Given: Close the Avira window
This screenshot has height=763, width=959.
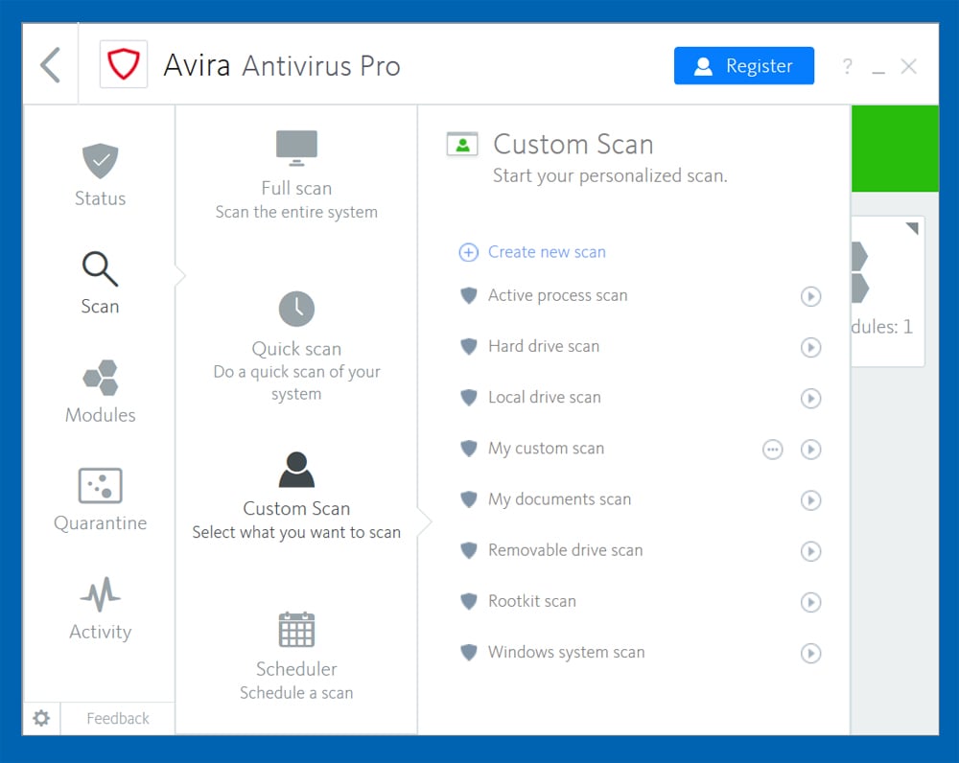Looking at the screenshot, I should (909, 66).
